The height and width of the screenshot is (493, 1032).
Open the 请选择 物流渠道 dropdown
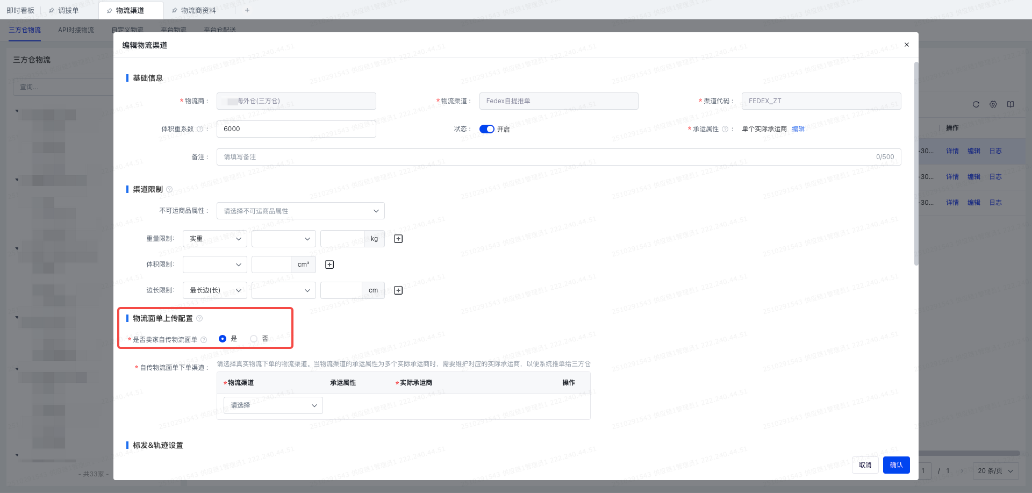273,405
